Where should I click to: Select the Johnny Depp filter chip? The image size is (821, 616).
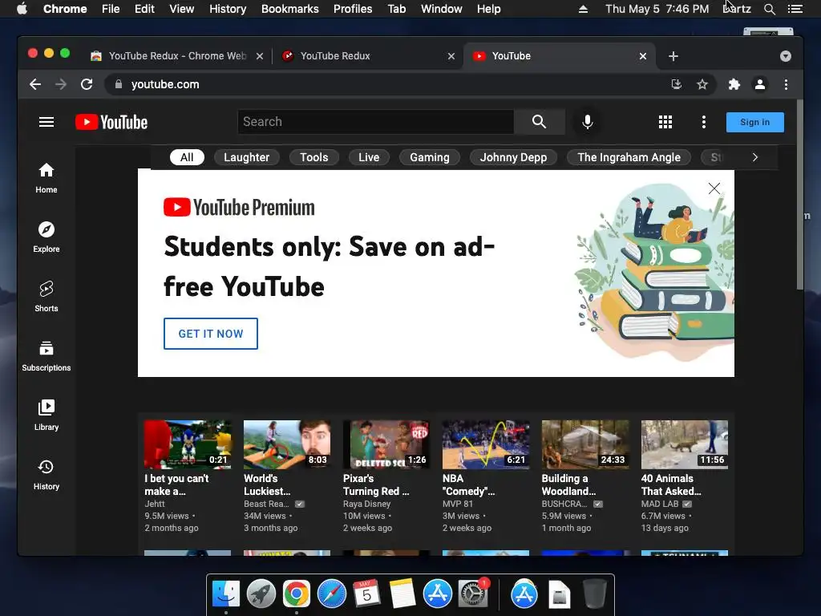[514, 157]
